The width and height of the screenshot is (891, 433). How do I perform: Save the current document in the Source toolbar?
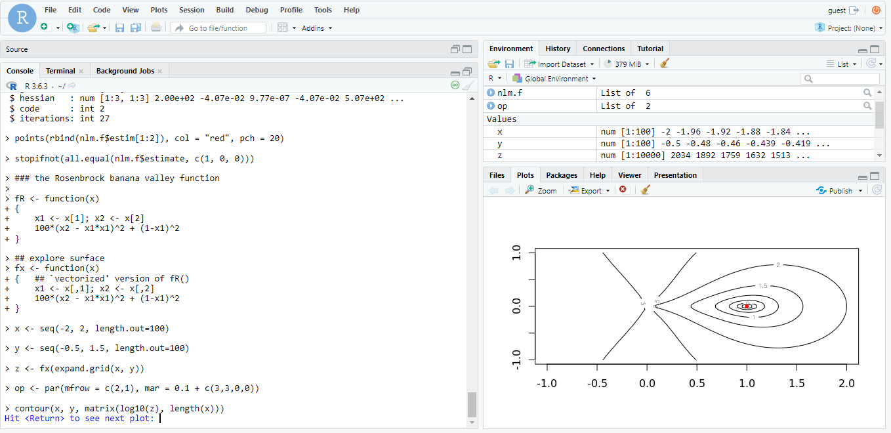point(120,27)
